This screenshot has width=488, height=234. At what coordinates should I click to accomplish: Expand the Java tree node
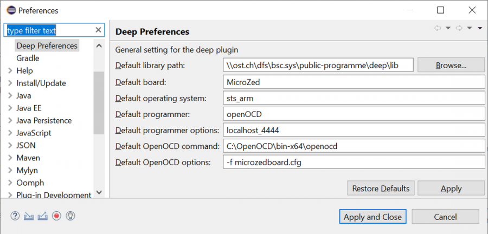(x=10, y=96)
